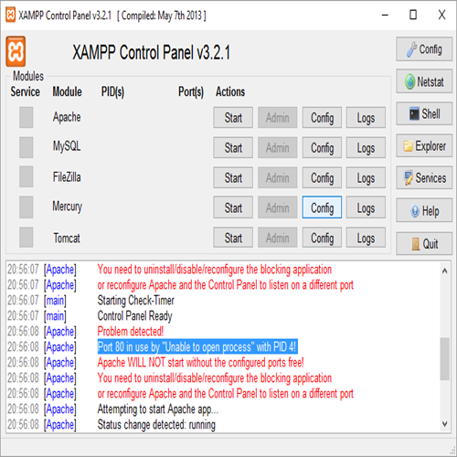The width and height of the screenshot is (457, 457).
Task: Start the FileZilla module
Action: (x=233, y=177)
